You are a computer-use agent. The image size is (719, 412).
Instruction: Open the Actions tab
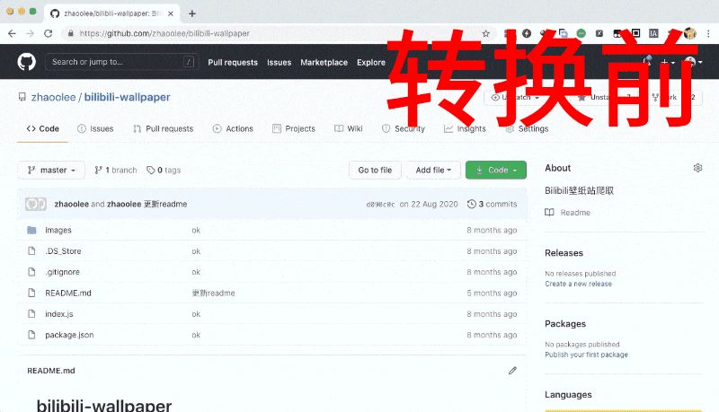click(x=233, y=128)
